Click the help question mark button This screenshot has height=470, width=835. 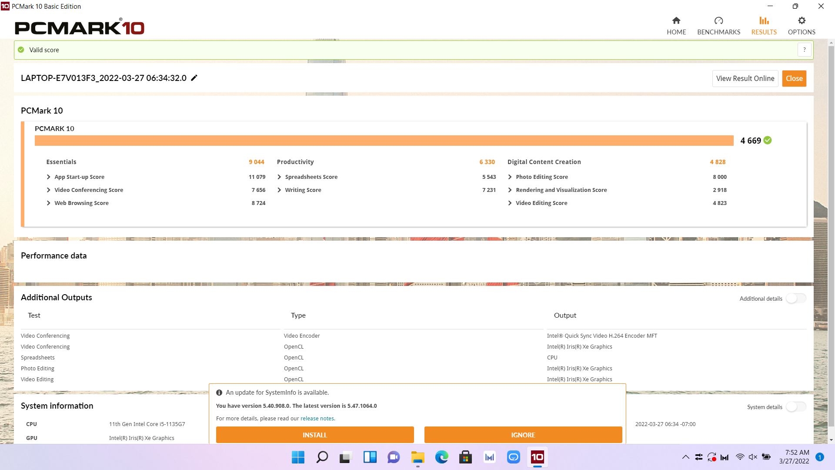805,50
